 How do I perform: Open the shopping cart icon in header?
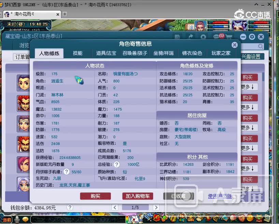point(229,37)
